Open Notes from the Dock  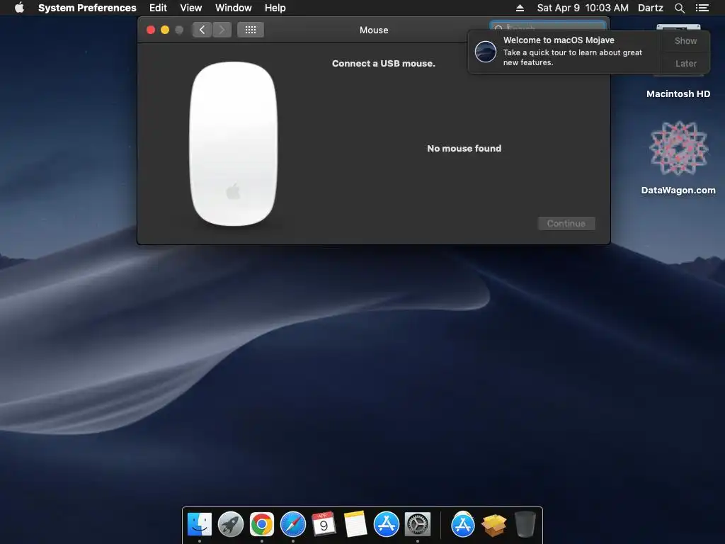point(355,525)
